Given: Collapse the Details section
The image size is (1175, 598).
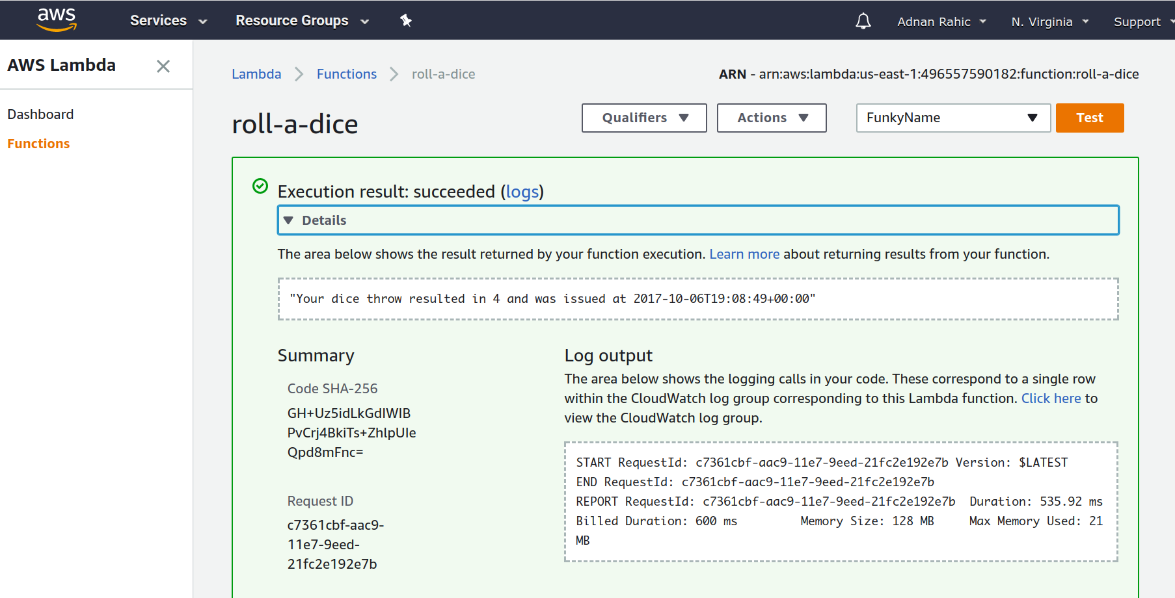Looking at the screenshot, I should coord(698,220).
